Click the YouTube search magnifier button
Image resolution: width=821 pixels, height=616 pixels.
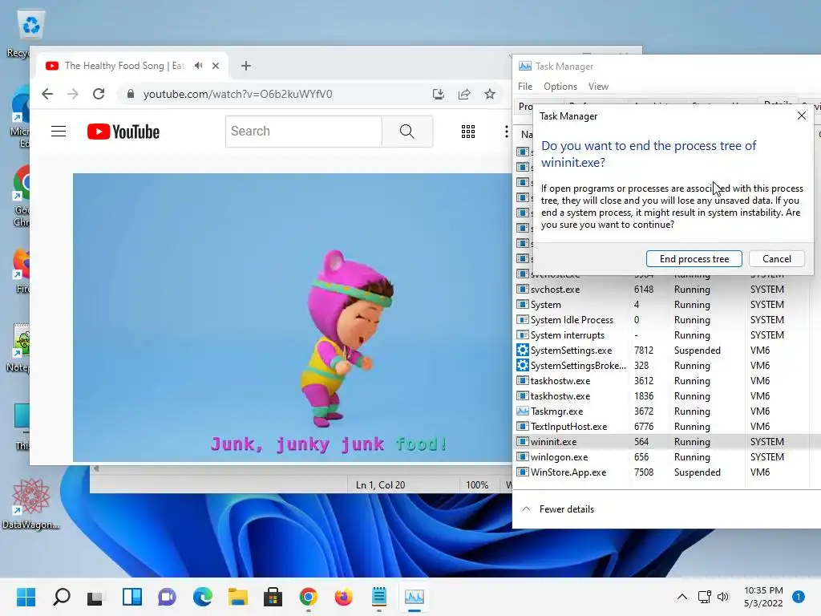406,132
